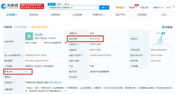This screenshot has height=94, width=177.
Task: Select the 查公司 search tab
Action: pyautogui.click(x=52, y=4)
